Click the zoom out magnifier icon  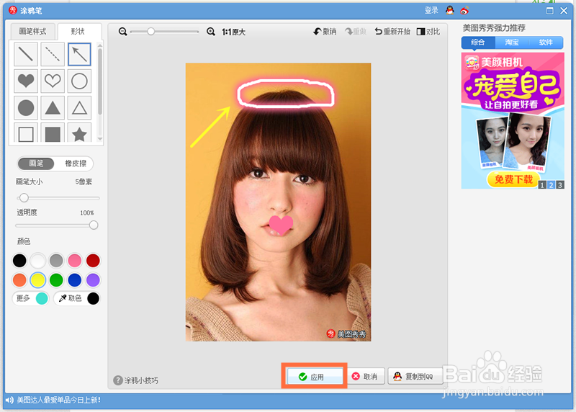(122, 32)
